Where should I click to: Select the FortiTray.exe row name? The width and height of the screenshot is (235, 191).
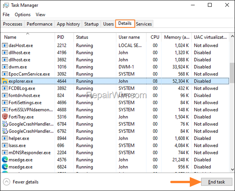(21, 117)
